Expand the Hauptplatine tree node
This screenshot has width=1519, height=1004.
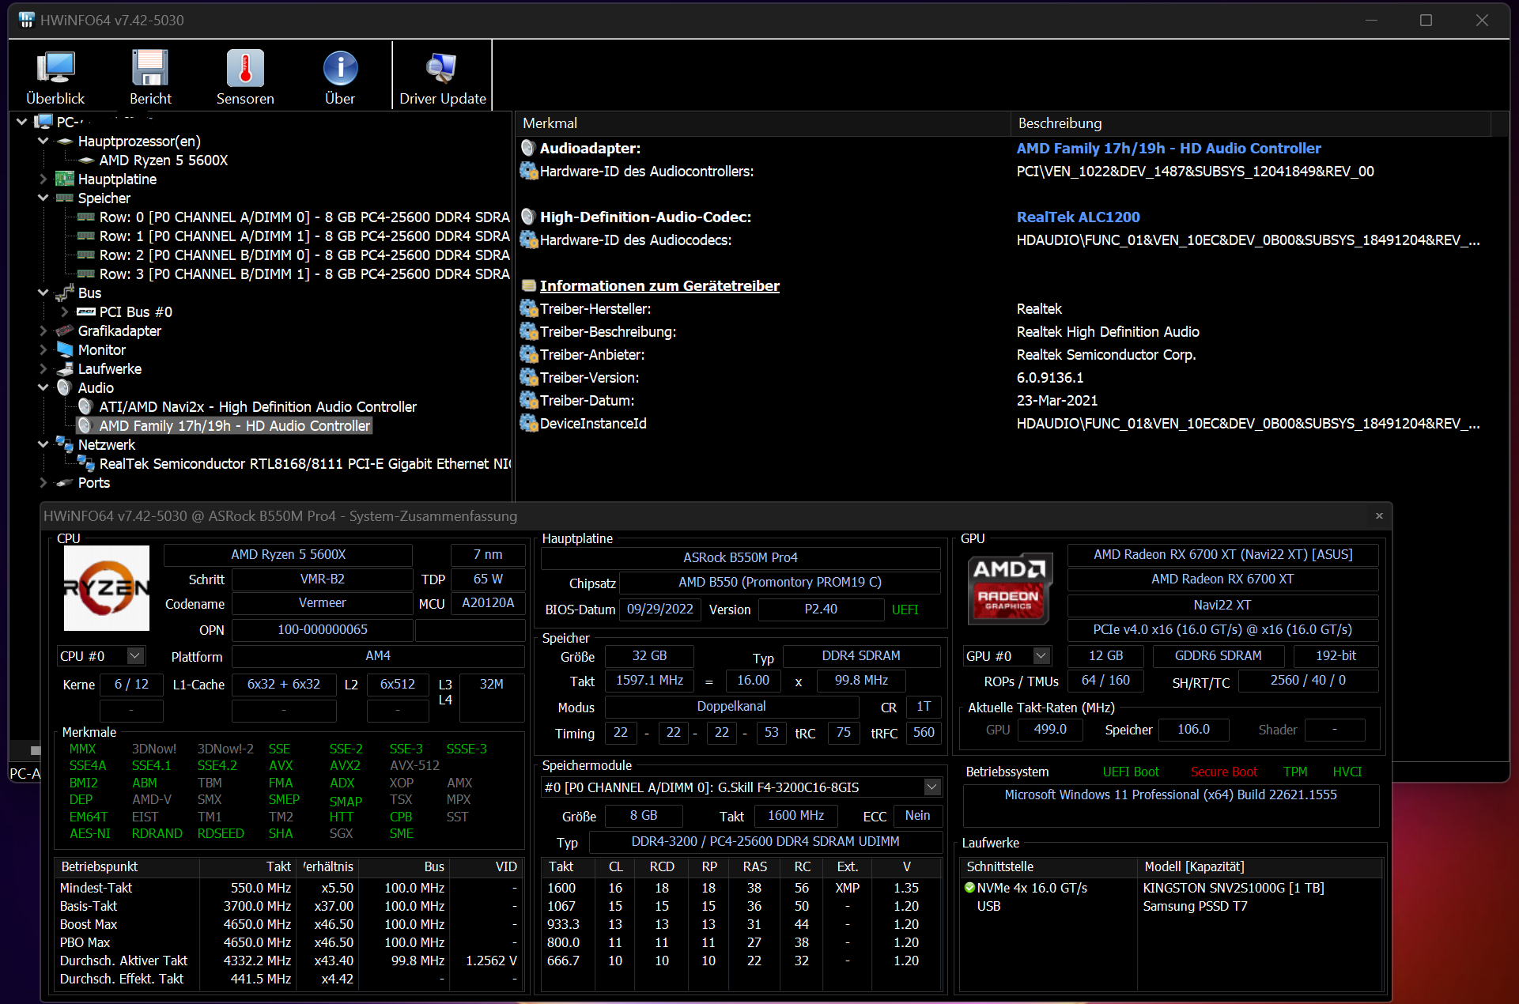click(43, 179)
